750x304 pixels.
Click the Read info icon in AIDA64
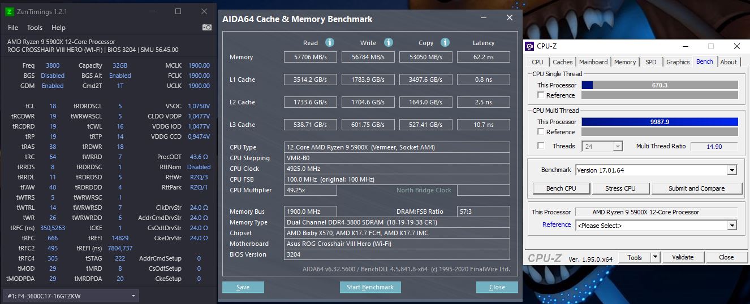[330, 42]
